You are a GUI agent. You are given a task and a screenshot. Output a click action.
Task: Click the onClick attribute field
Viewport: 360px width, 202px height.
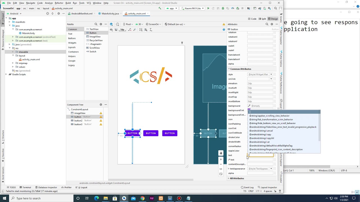coord(260,79)
